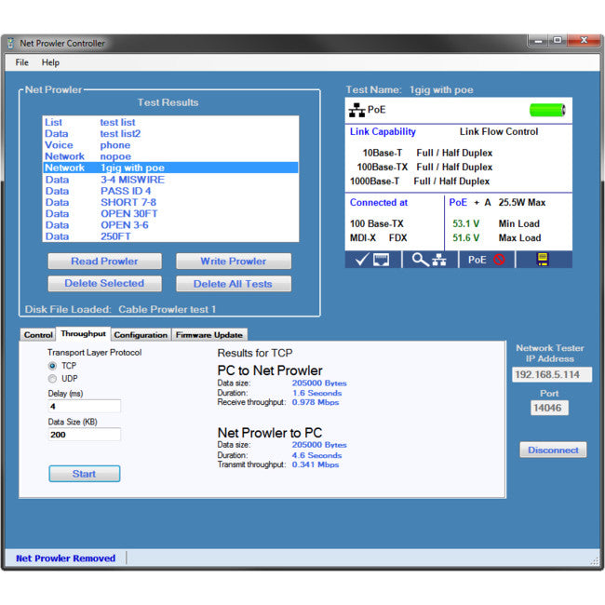
Task: Start the throughput test
Action: pyautogui.click(x=84, y=474)
